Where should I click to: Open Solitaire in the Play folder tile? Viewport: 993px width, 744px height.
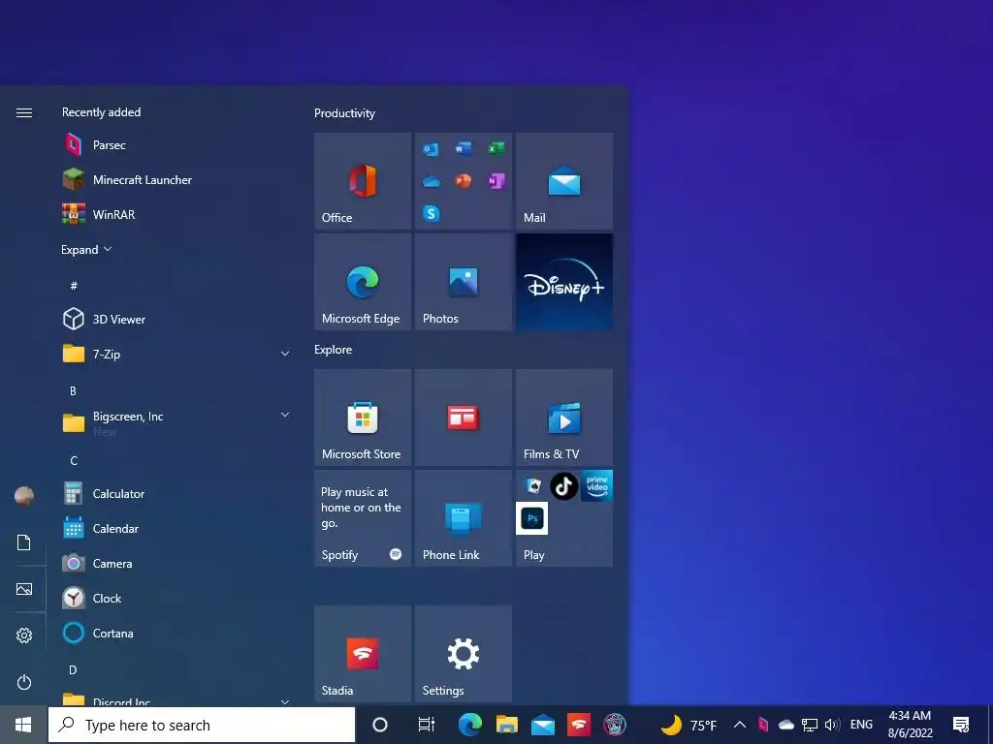532,486
